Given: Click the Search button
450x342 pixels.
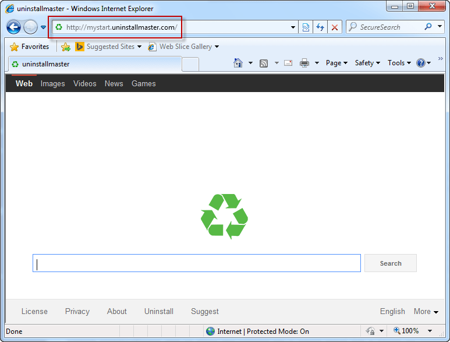Looking at the screenshot, I should (x=390, y=263).
